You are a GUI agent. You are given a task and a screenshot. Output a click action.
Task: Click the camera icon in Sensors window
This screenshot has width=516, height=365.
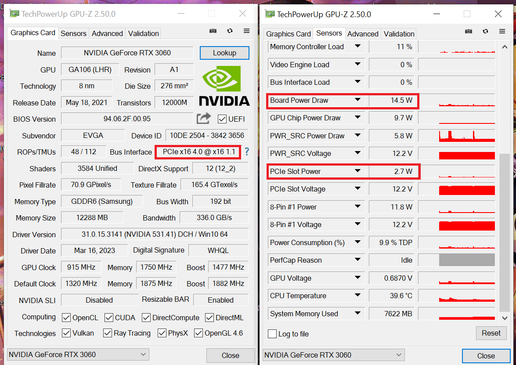469,31
